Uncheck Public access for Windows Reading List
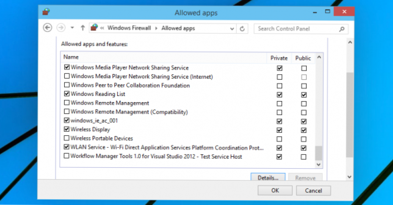This screenshot has height=205, width=393. tap(303, 95)
